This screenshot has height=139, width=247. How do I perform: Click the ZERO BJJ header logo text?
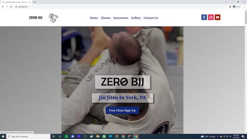pyautogui.click(x=36, y=18)
